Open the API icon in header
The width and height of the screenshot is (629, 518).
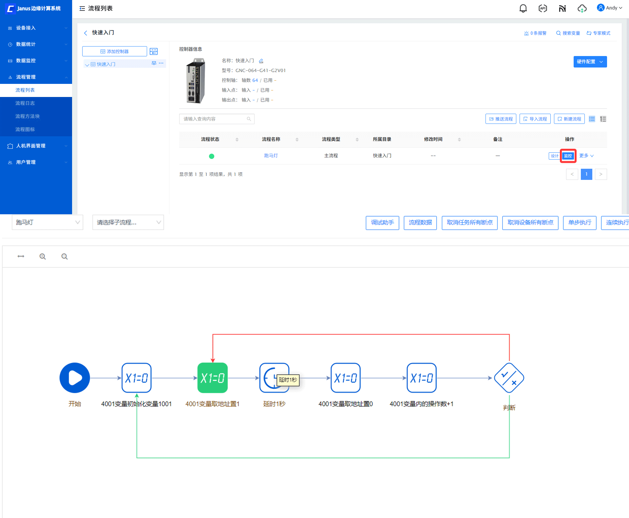click(x=543, y=9)
